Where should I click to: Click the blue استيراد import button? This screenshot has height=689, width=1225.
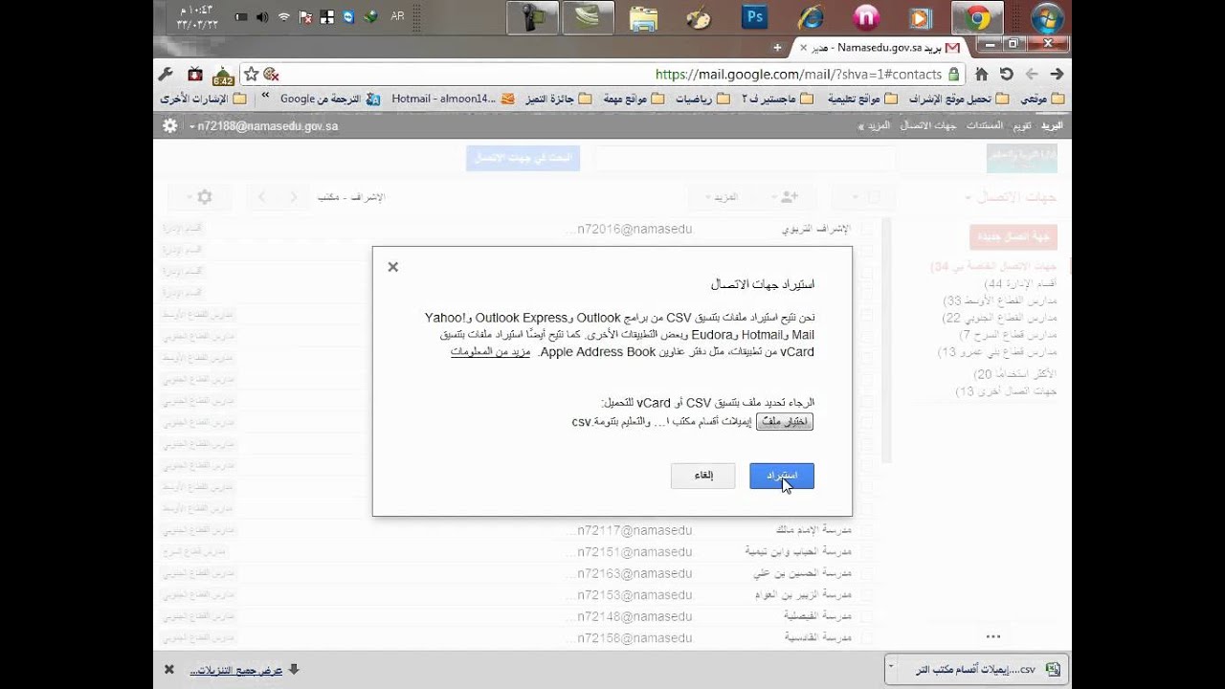[782, 476]
